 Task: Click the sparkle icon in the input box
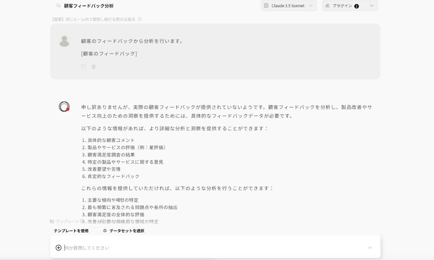(x=370, y=248)
